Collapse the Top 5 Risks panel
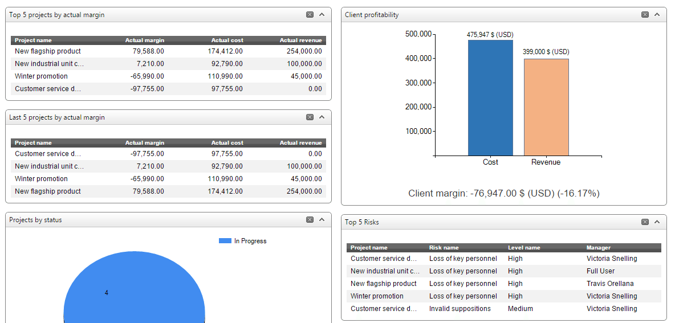Image resolution: width=675 pixels, height=323 pixels. pos(657,222)
